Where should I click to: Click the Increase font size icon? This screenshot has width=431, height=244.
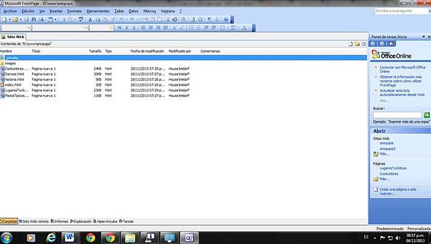[174, 28]
